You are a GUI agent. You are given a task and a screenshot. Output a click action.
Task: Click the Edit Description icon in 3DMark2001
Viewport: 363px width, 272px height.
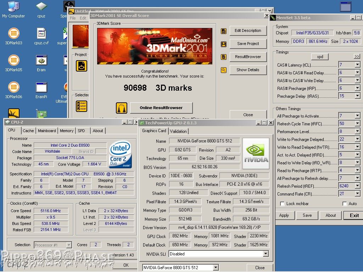pos(224,31)
